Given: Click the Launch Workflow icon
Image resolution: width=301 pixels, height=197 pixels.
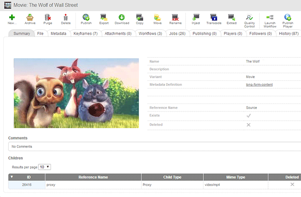Looking at the screenshot, I should pyautogui.click(x=269, y=18).
